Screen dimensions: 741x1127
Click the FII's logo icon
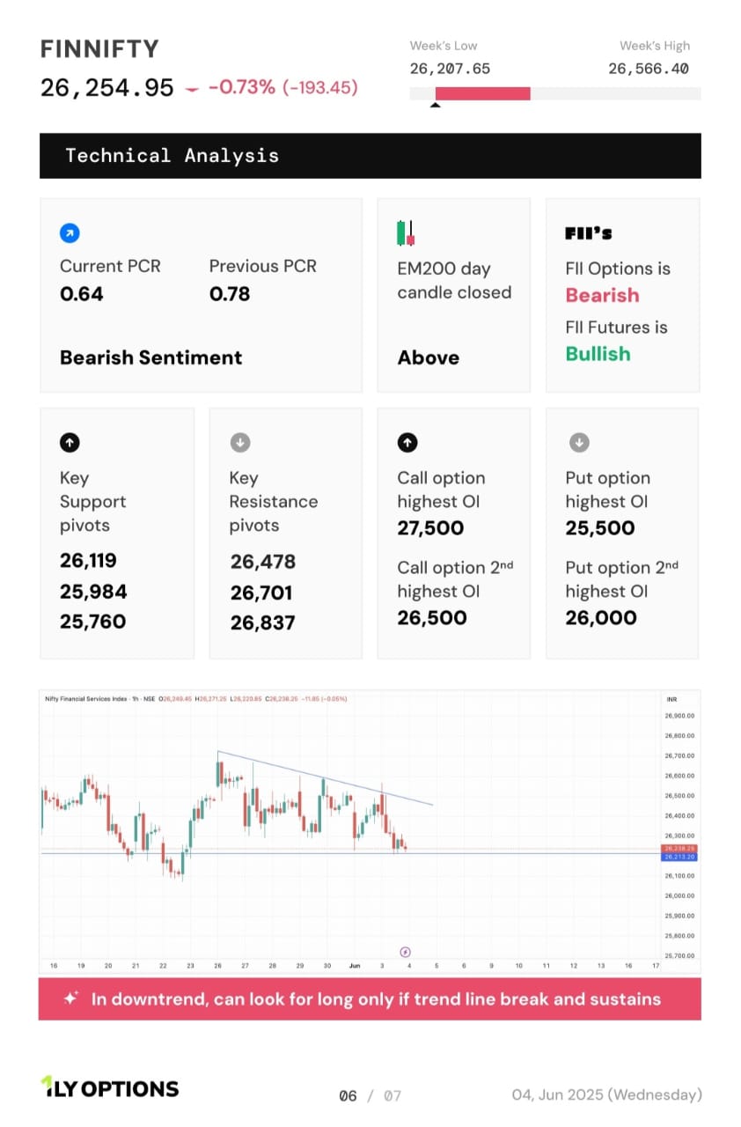(x=589, y=234)
